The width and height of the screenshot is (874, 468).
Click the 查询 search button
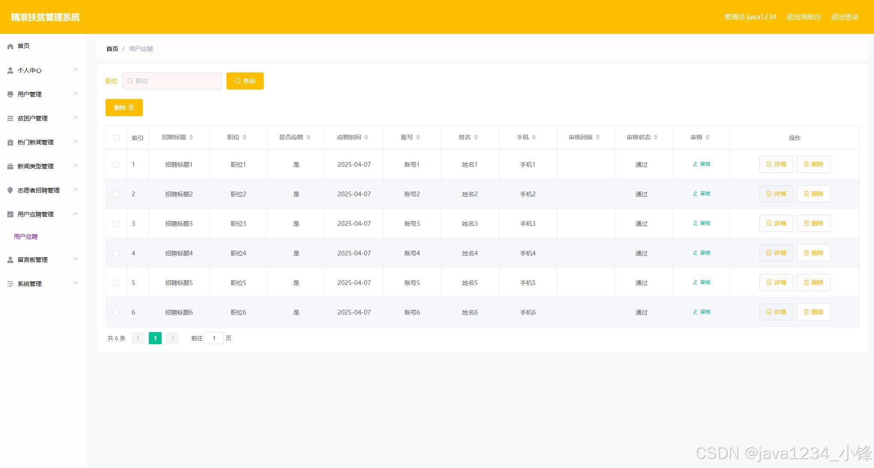click(x=245, y=81)
